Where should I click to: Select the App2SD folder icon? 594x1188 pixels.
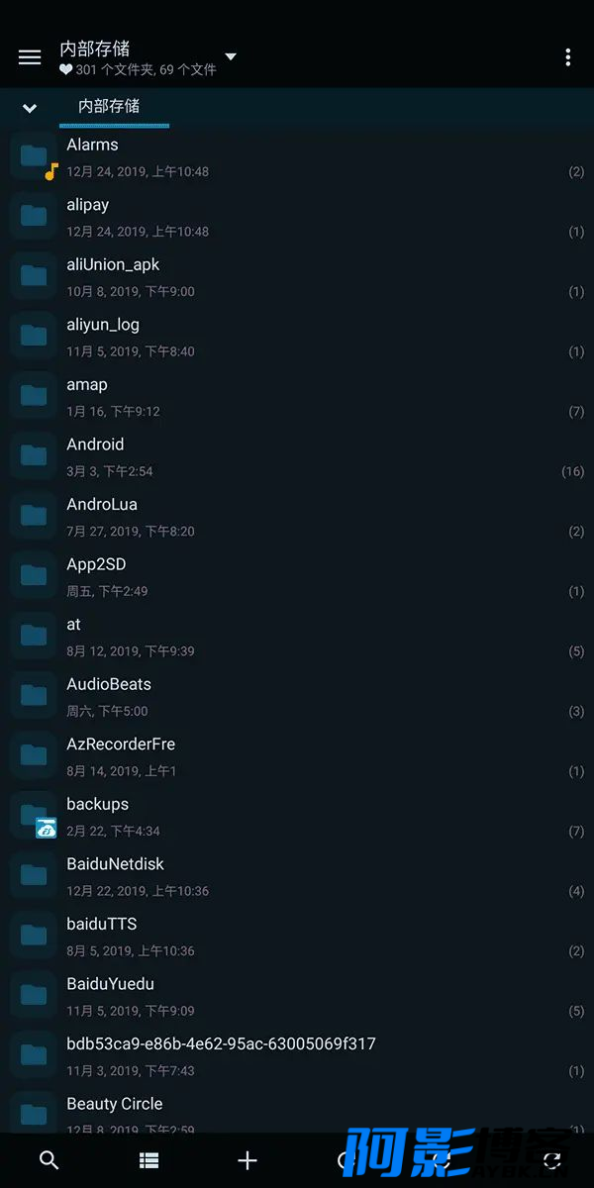[34, 575]
